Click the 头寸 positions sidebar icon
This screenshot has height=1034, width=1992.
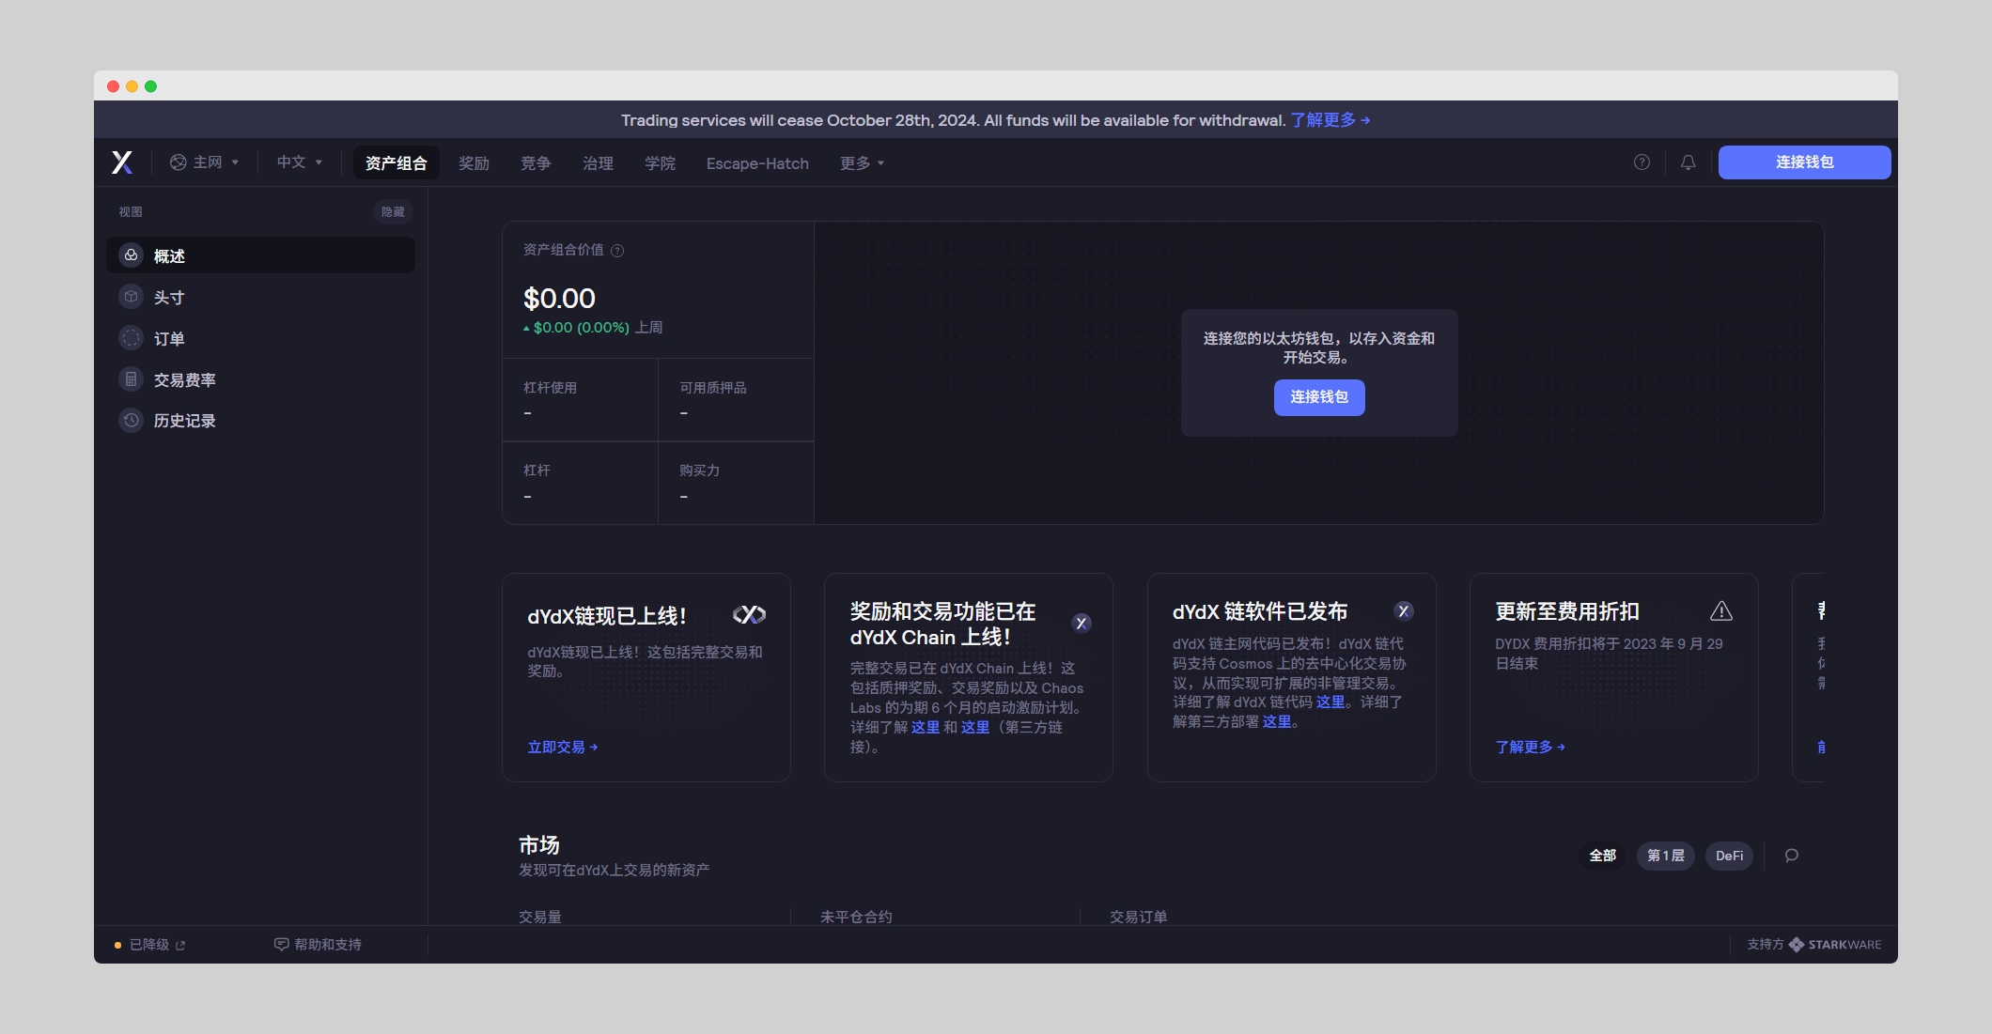(x=132, y=297)
